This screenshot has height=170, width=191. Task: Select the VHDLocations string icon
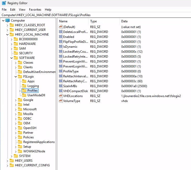(x=61, y=96)
